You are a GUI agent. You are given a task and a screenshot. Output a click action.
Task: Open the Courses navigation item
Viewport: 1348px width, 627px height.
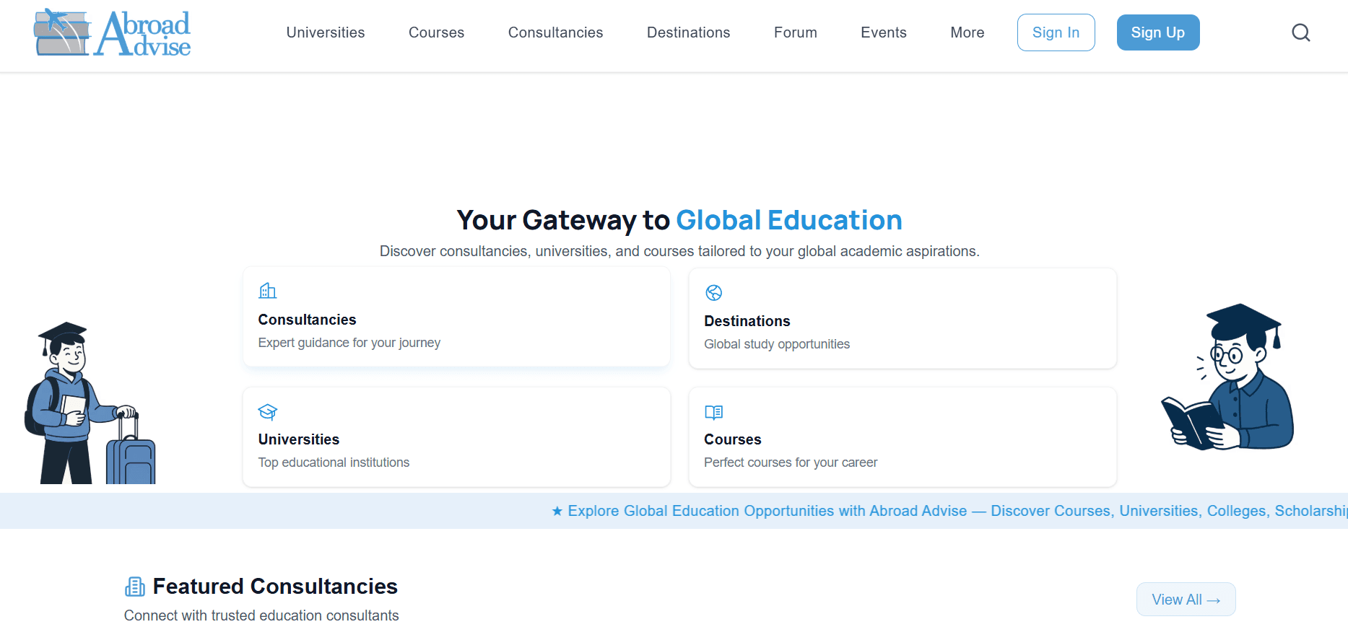pos(436,32)
